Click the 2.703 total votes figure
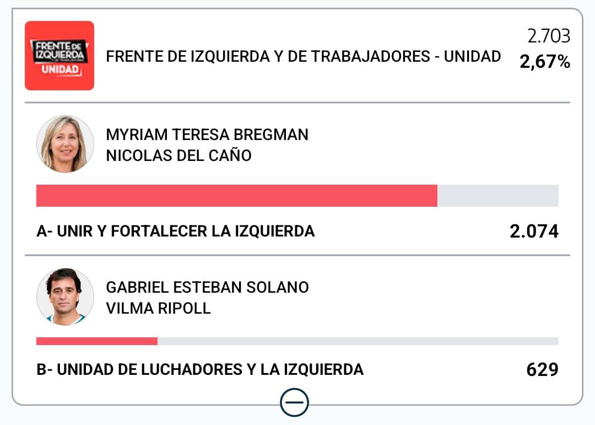Screen dimensions: 595x425 pyautogui.click(x=549, y=36)
